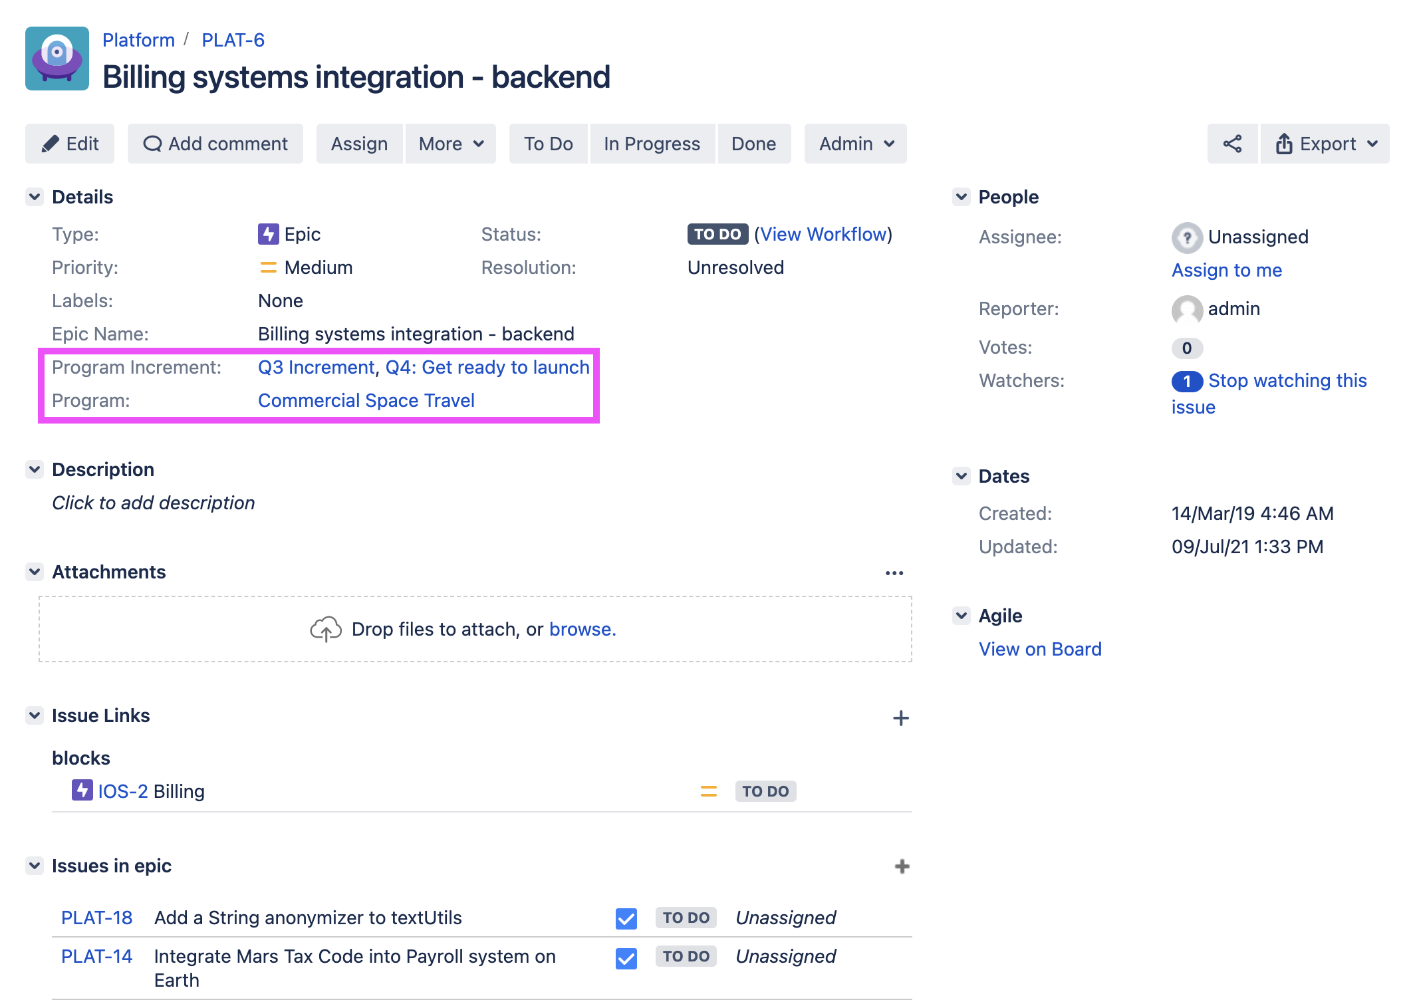Screen dimensions: 1415x1004
Task: Click the Platform project avatar icon
Action: [57, 59]
